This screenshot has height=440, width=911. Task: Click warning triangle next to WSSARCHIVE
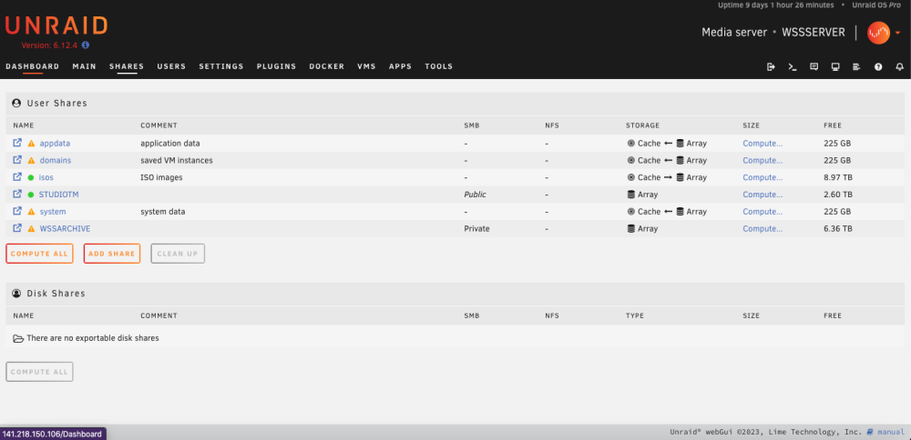[31, 229]
